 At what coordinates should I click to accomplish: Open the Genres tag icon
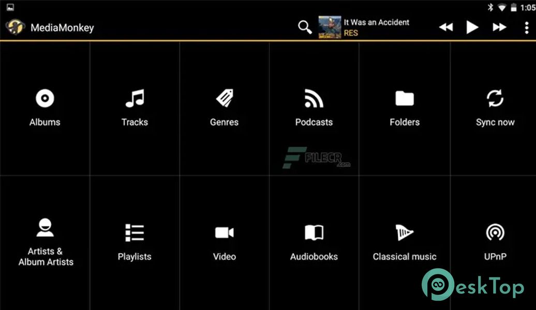225,98
